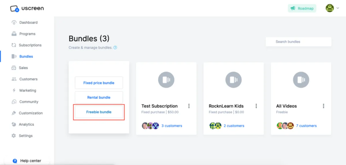Click the Roadmap megaphone icon

click(x=293, y=8)
